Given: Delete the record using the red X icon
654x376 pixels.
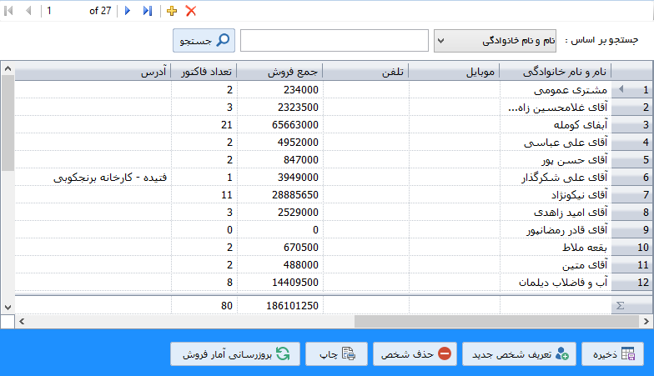Looking at the screenshot, I should click(x=191, y=11).
